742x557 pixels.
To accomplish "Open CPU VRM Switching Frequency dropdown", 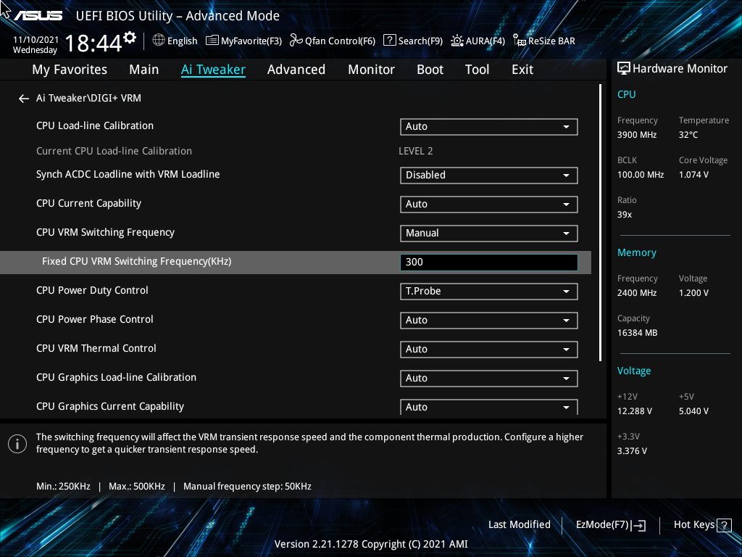I will coord(489,233).
